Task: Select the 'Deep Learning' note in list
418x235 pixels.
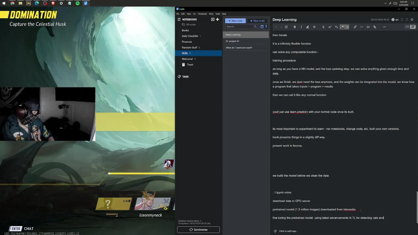Action: click(x=246, y=35)
